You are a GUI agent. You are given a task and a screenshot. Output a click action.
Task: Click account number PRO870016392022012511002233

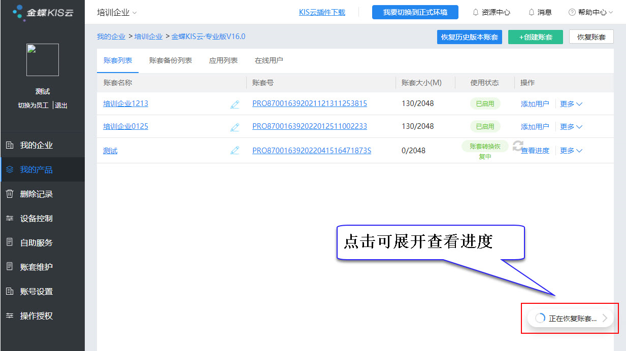(310, 127)
